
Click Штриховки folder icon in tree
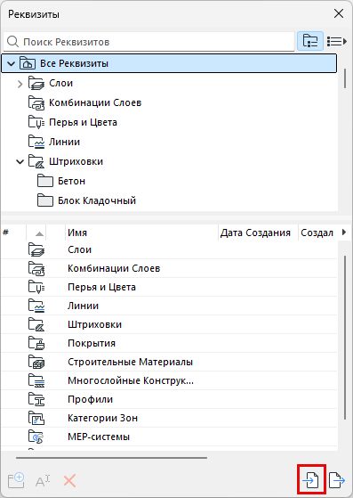(x=36, y=161)
